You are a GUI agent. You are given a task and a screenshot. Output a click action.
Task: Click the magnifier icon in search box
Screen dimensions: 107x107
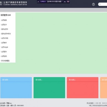(x=100, y=4)
